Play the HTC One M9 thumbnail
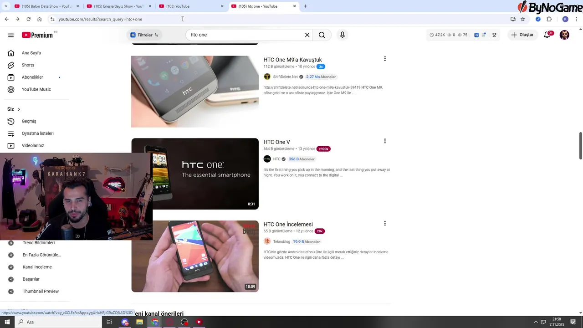Viewport: 583px width, 328px height. (x=195, y=92)
